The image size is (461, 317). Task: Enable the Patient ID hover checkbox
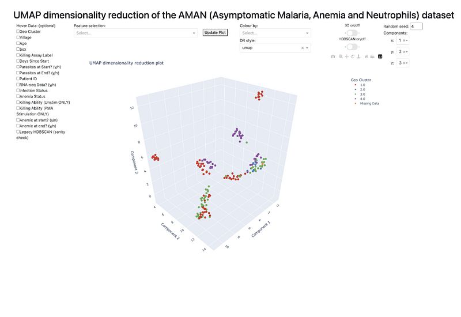pos(18,78)
